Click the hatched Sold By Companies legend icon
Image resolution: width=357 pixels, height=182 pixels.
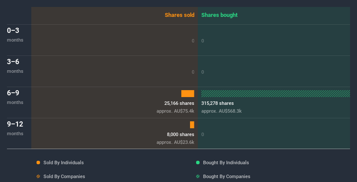coord(38,176)
